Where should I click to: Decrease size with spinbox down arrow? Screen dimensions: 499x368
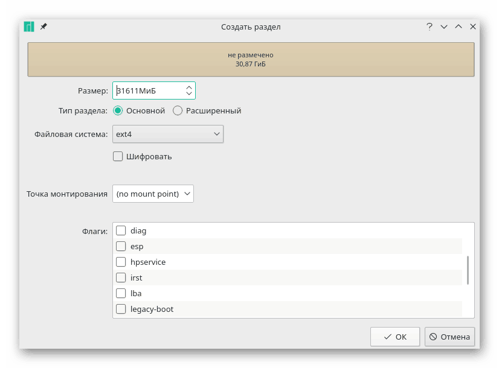[x=189, y=94]
